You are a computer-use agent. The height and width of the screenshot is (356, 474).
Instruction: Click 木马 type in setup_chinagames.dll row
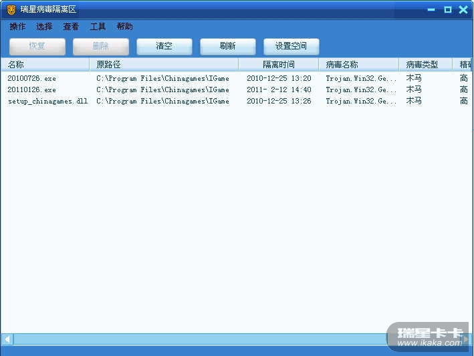click(x=414, y=101)
